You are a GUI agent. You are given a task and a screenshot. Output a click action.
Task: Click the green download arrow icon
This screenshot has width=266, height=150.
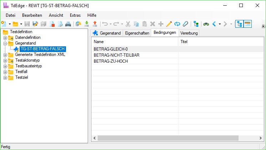(x=86, y=24)
